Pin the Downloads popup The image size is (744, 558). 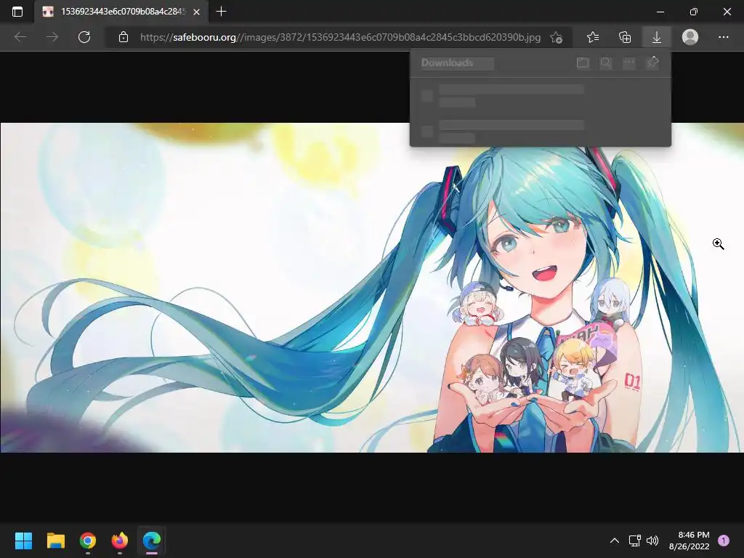[653, 62]
